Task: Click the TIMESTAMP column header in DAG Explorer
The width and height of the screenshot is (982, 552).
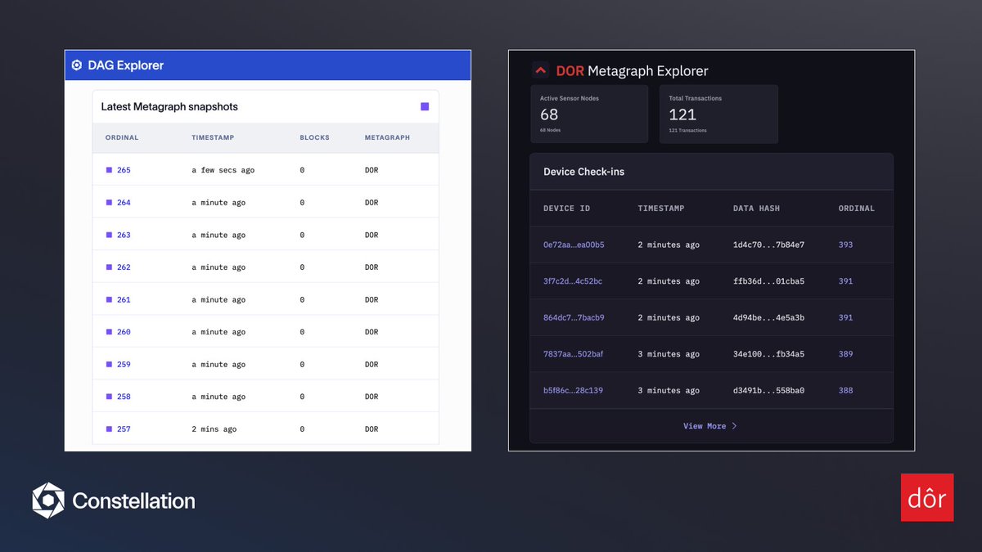Action: [x=211, y=137]
